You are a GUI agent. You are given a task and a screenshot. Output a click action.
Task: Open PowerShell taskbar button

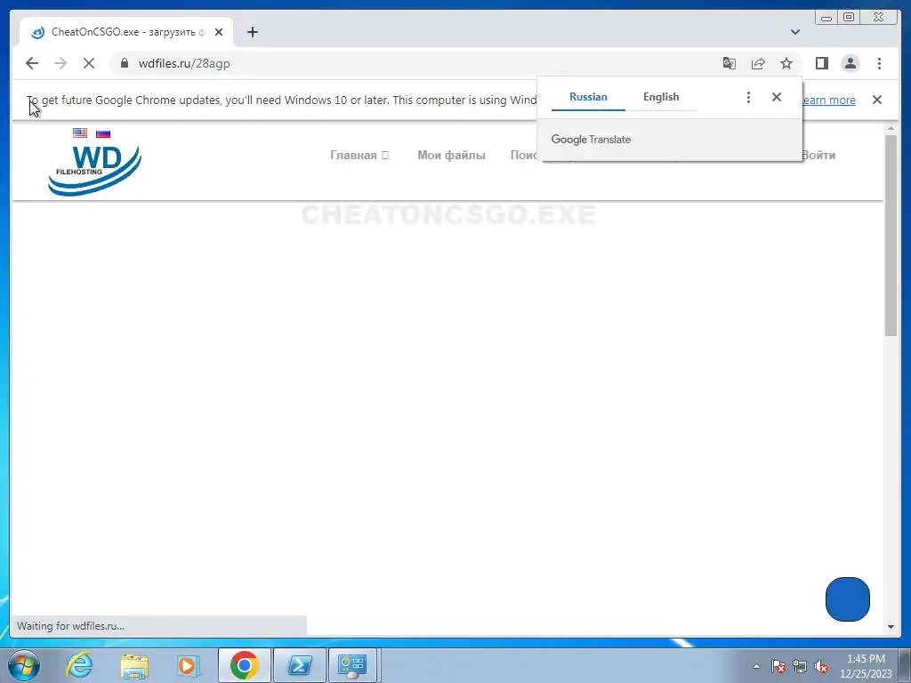pos(300,665)
